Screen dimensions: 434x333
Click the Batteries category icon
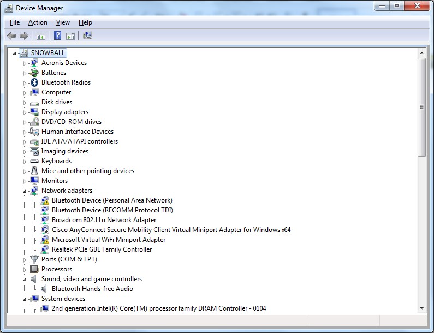pos(34,73)
